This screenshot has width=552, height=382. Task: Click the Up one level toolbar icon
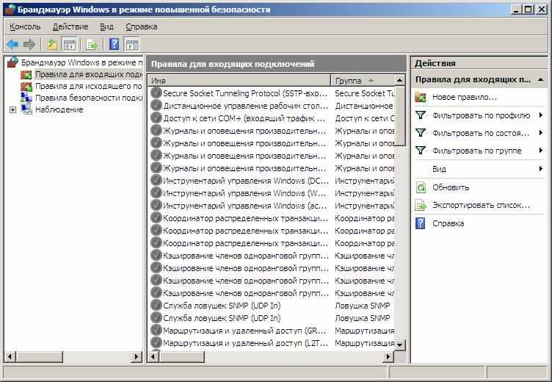(52, 44)
